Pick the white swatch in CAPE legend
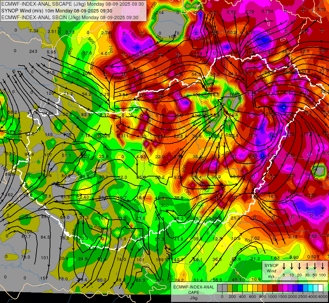This screenshot has height=303, width=329. 321,288
